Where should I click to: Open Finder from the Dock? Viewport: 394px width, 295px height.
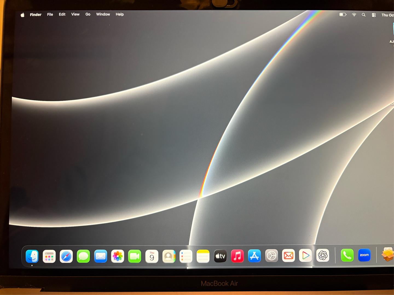32,256
